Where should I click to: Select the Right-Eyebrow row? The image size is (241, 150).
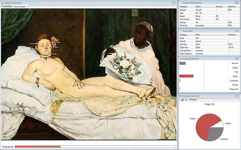pyautogui.click(x=209, y=54)
